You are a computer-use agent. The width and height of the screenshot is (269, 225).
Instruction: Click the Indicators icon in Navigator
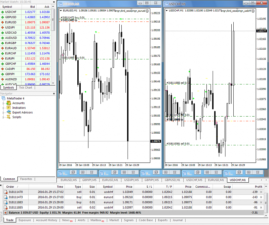[9, 108]
